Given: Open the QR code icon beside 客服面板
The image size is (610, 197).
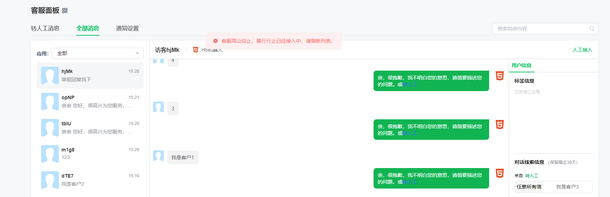Looking at the screenshot, I should (x=65, y=11).
